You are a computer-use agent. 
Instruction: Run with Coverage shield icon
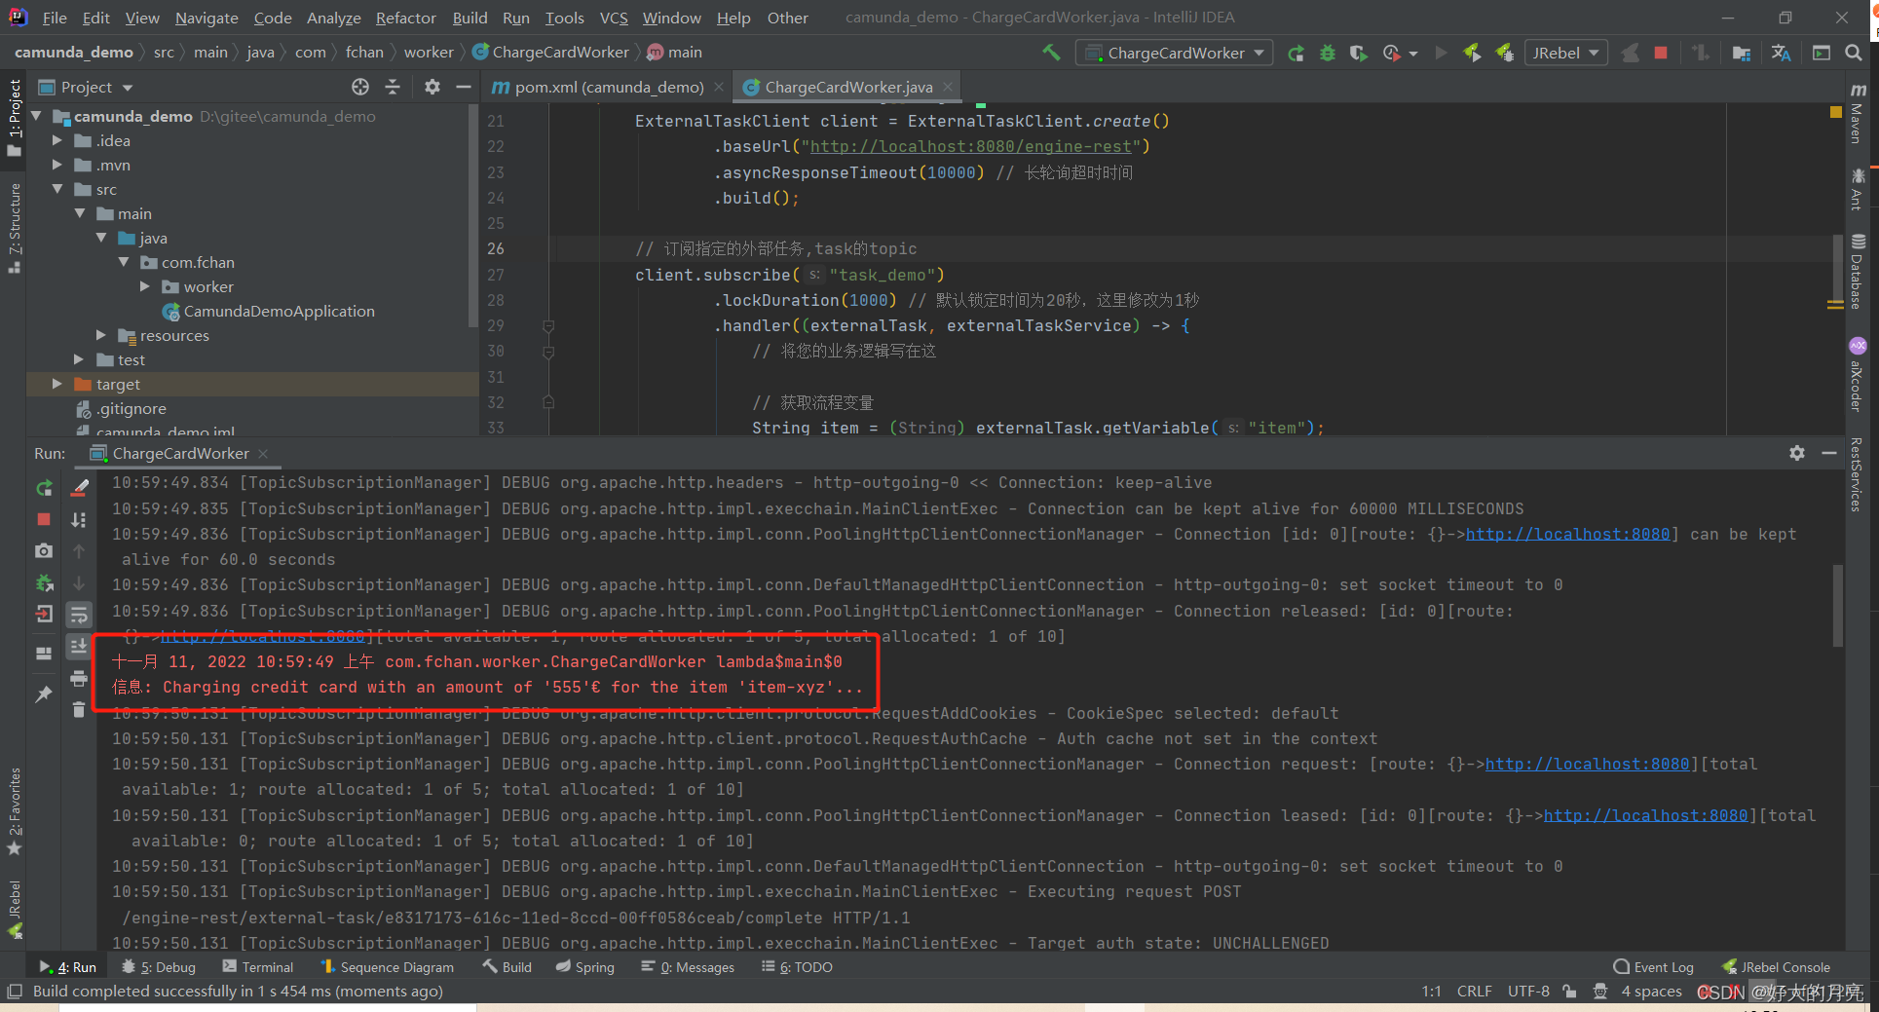[x=1358, y=53]
